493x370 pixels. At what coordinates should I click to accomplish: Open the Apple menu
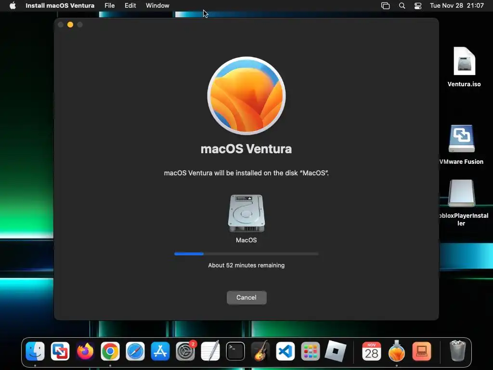[x=13, y=5]
